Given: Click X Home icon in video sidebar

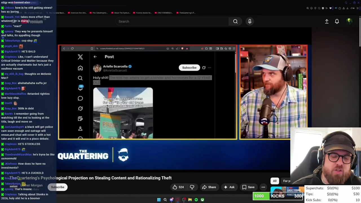Looking at the screenshot, I should (80, 68).
